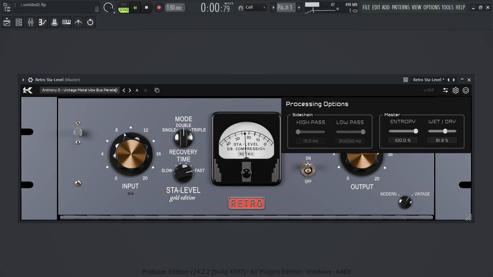Go to next preset arrow
The height and width of the screenshot is (277, 493).
130,90
